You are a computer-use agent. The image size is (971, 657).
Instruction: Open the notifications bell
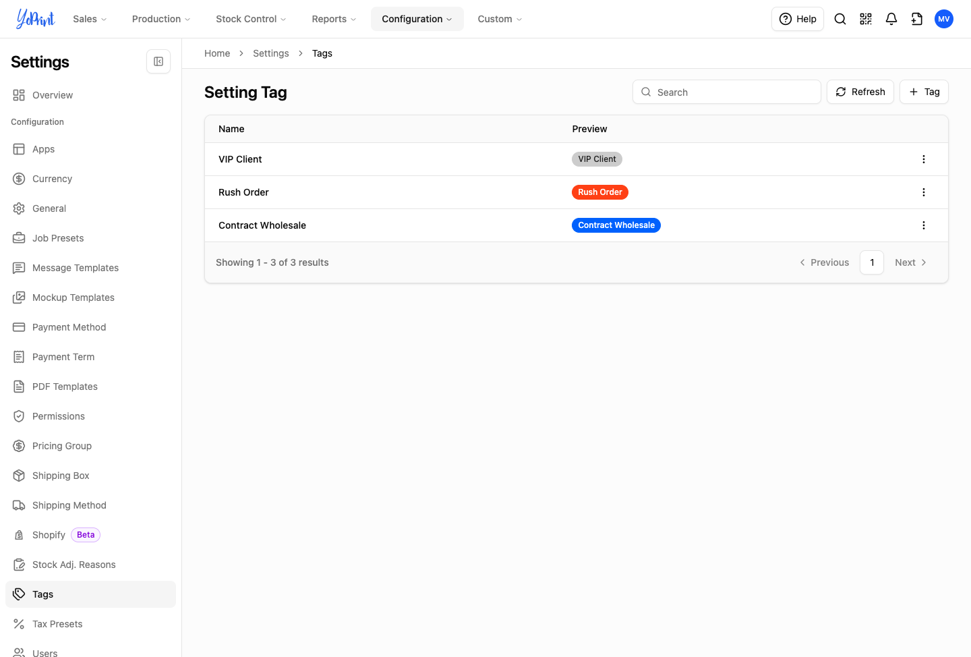[891, 19]
